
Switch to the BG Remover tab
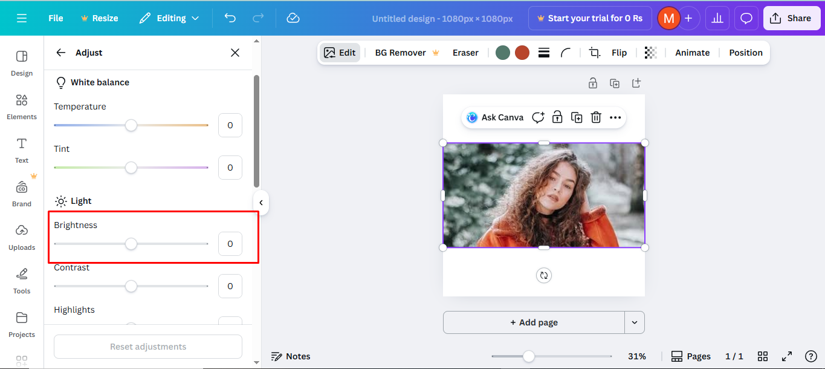pyautogui.click(x=400, y=53)
